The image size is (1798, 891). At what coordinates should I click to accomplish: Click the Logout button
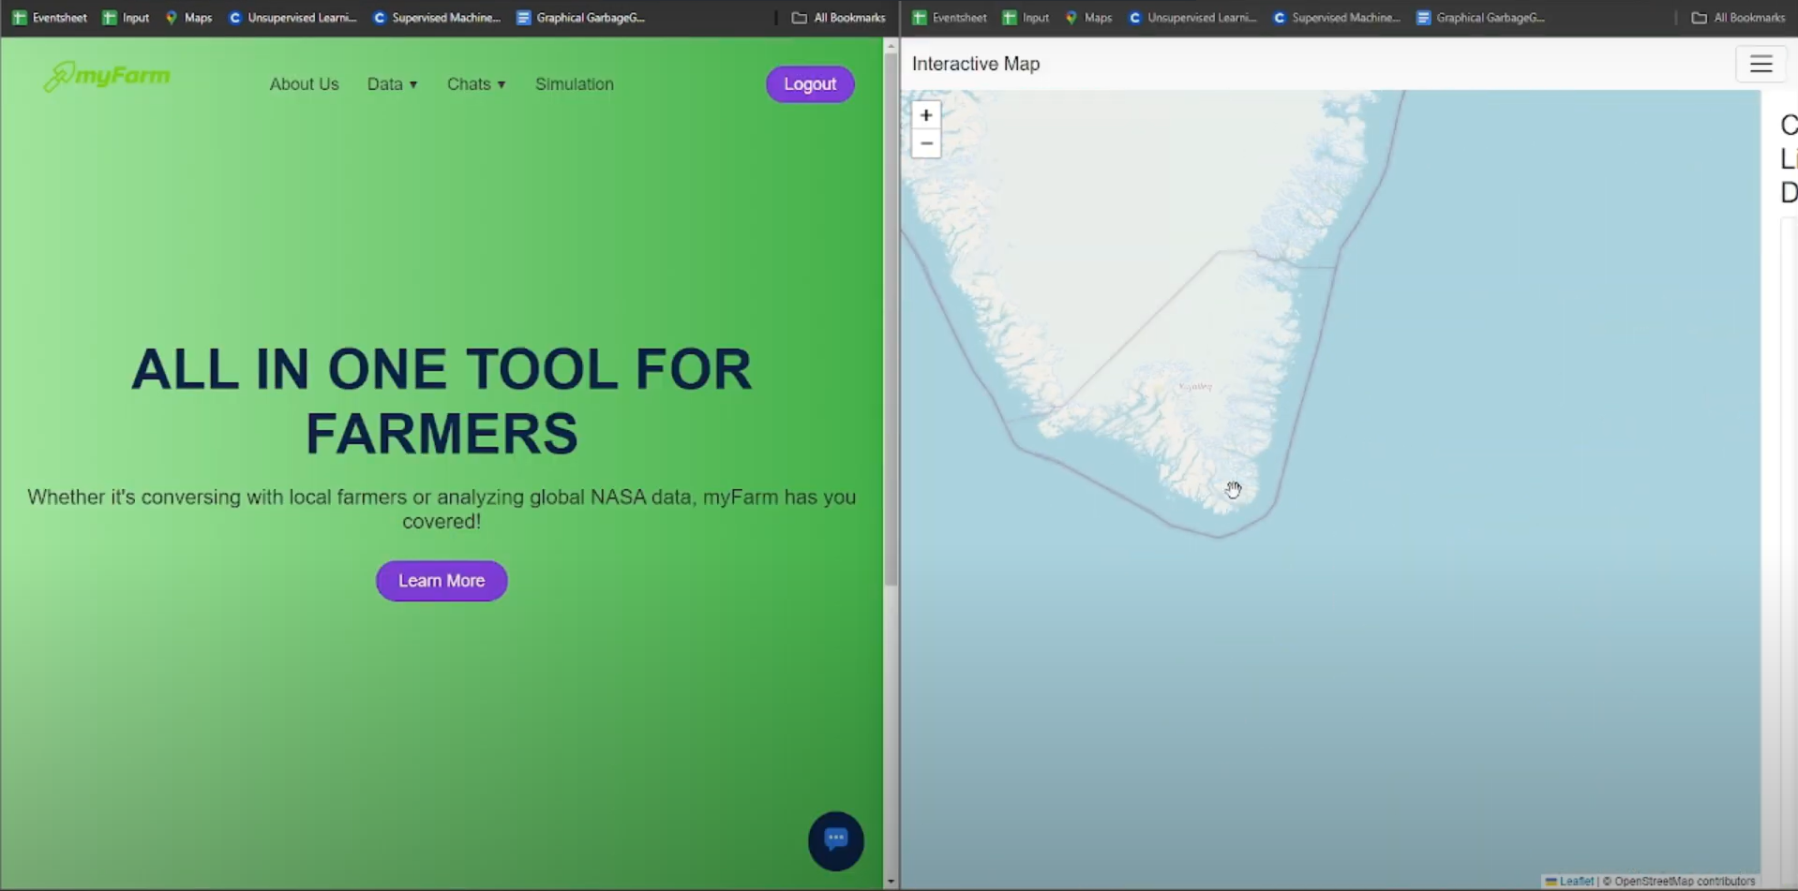coord(809,83)
